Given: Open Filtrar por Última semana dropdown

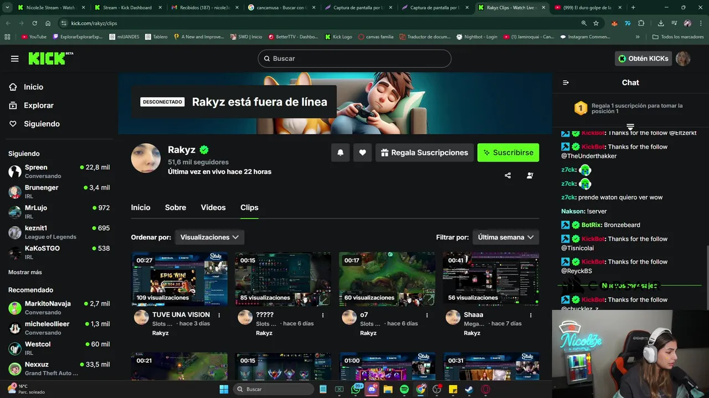Looking at the screenshot, I should (506, 237).
